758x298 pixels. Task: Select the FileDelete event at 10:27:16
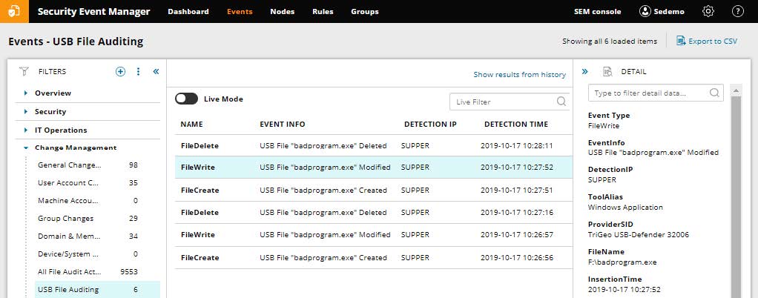pos(374,213)
